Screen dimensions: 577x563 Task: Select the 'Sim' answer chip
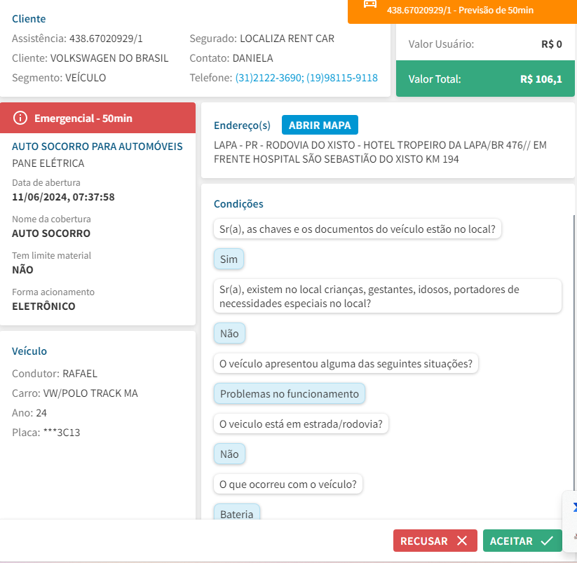[x=229, y=259]
